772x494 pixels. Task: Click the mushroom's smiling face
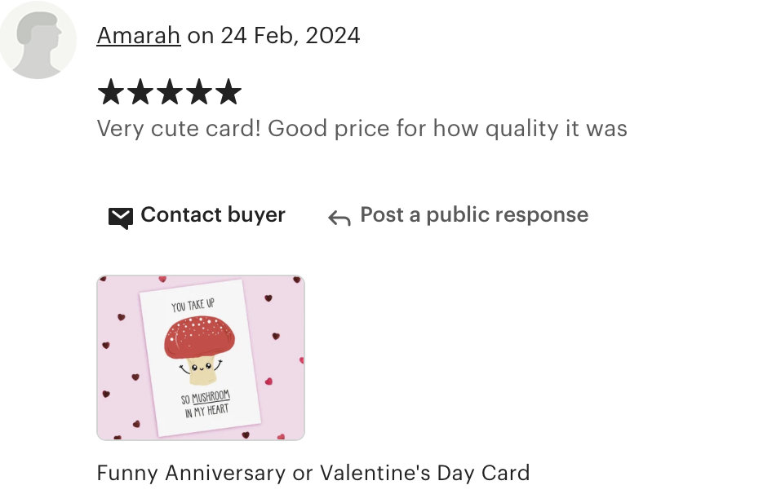[201, 367]
